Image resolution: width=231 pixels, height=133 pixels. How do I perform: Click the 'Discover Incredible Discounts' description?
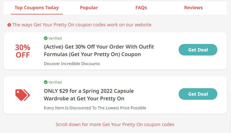pyautogui.click(x=72, y=64)
